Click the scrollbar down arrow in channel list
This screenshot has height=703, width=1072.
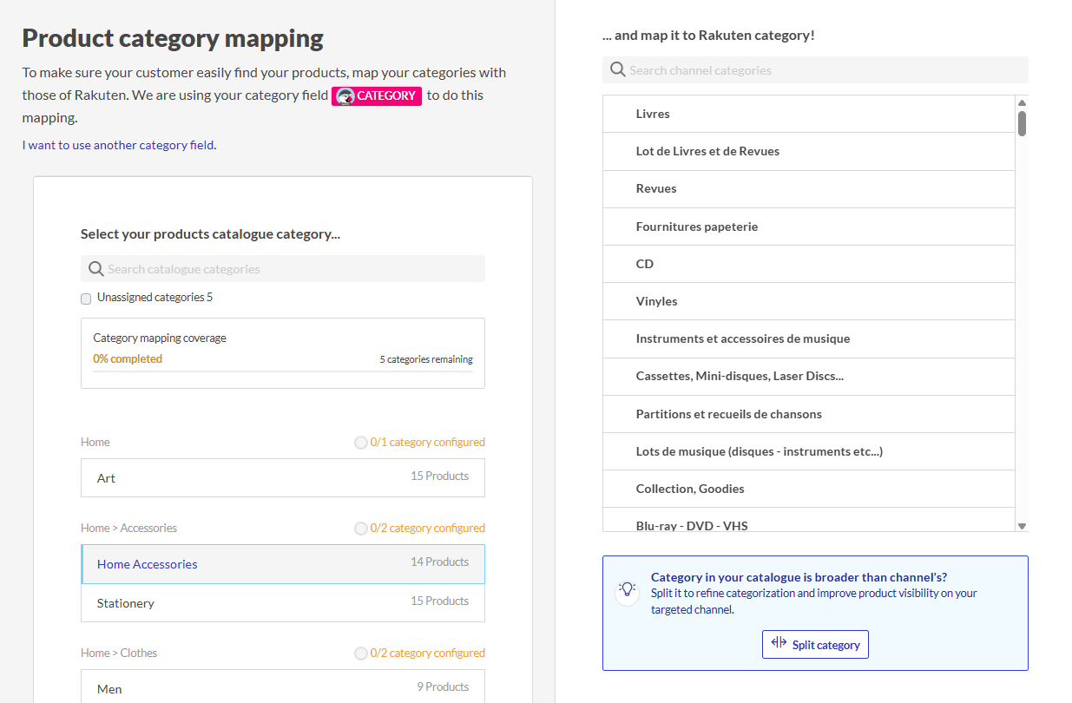point(1022,526)
